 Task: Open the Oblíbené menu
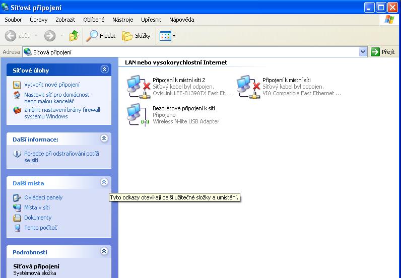94,20
